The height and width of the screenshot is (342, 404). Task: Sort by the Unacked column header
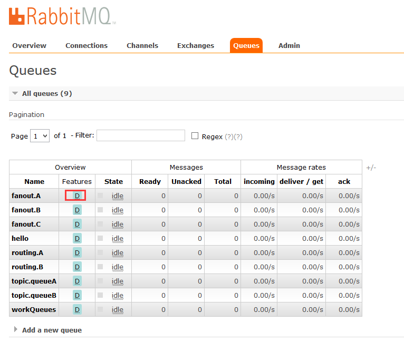[x=186, y=181]
